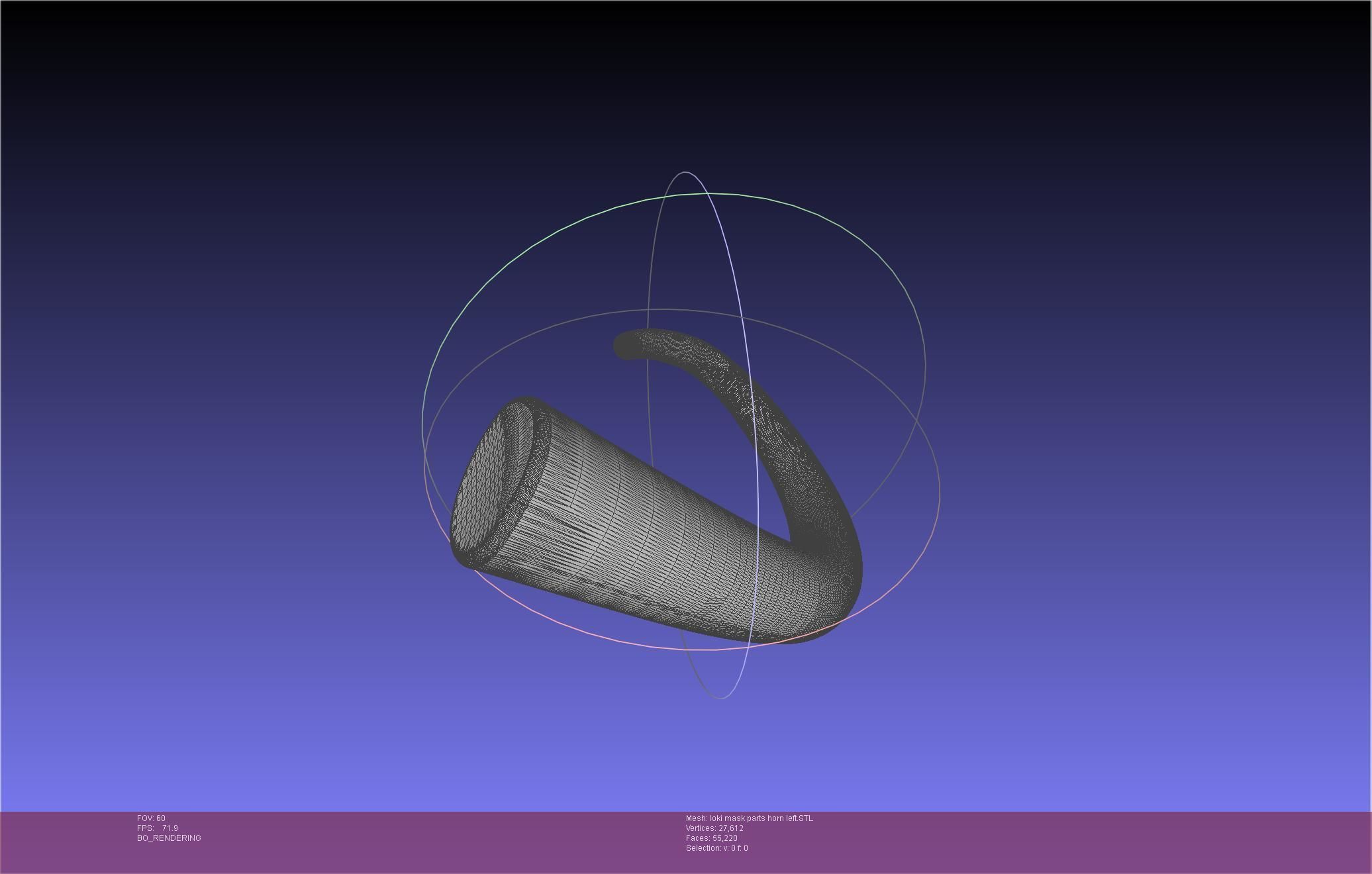Click the curled tip of the horn mesh

tap(626, 345)
